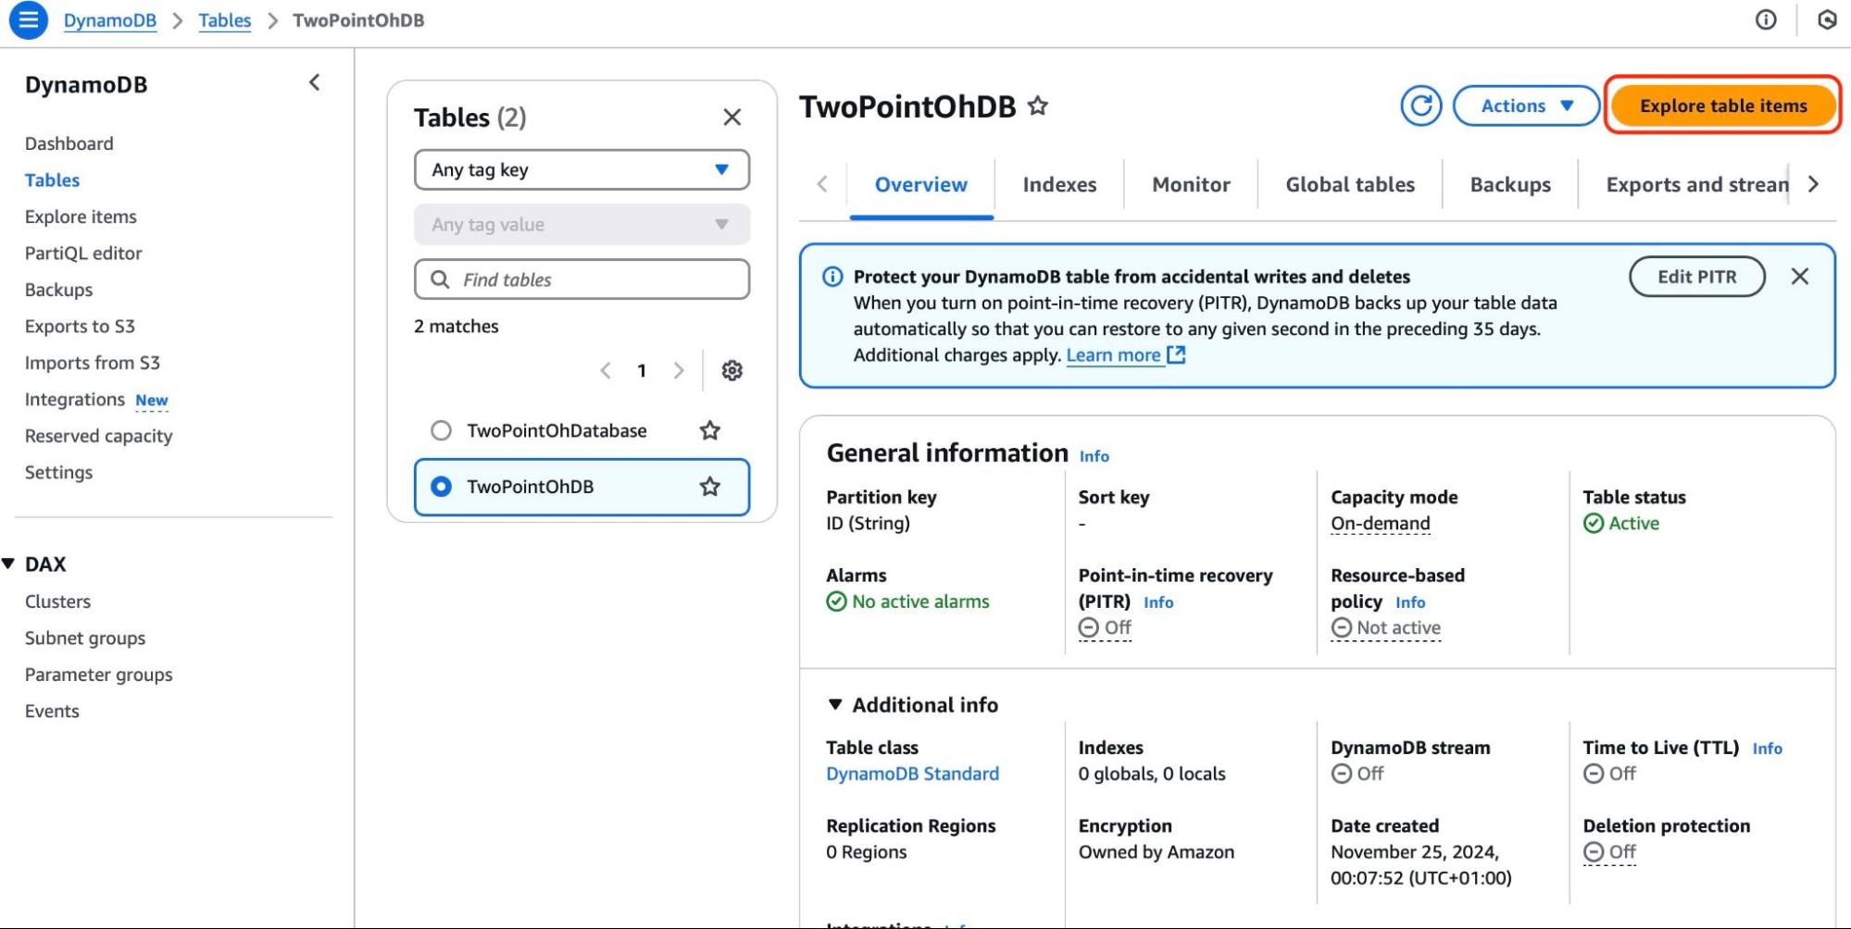Switch to the Indexes tab

click(1059, 185)
